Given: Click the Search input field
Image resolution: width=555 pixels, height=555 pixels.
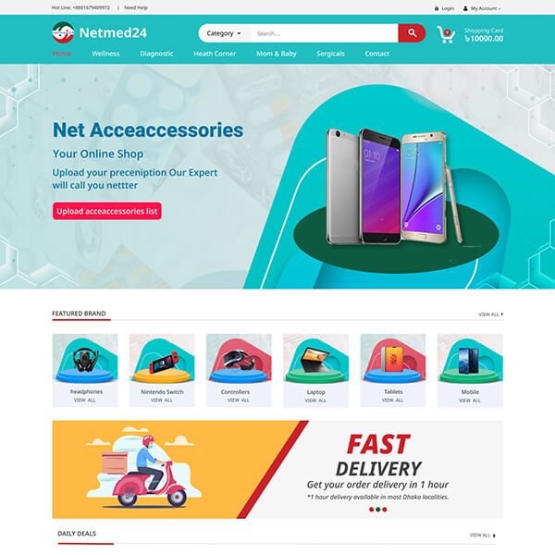Looking at the screenshot, I should pos(325,33).
